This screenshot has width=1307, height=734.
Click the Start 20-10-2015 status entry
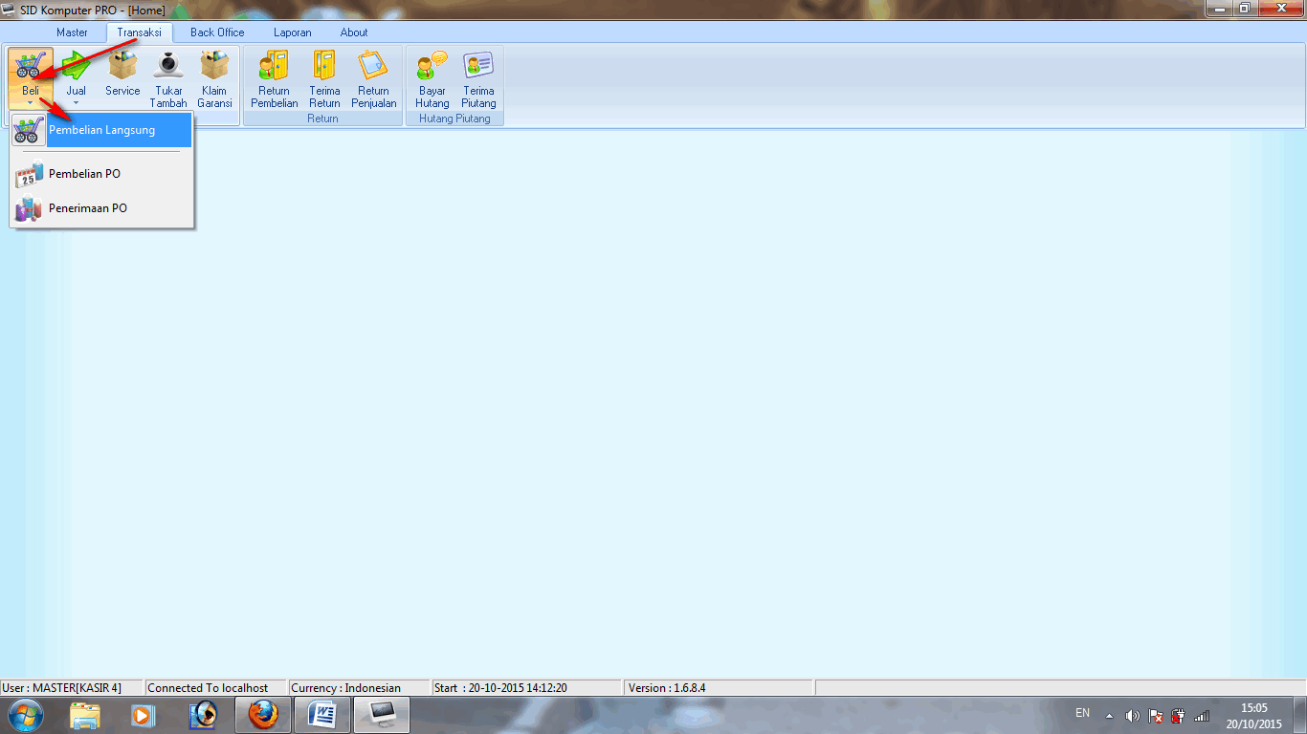tap(526, 687)
